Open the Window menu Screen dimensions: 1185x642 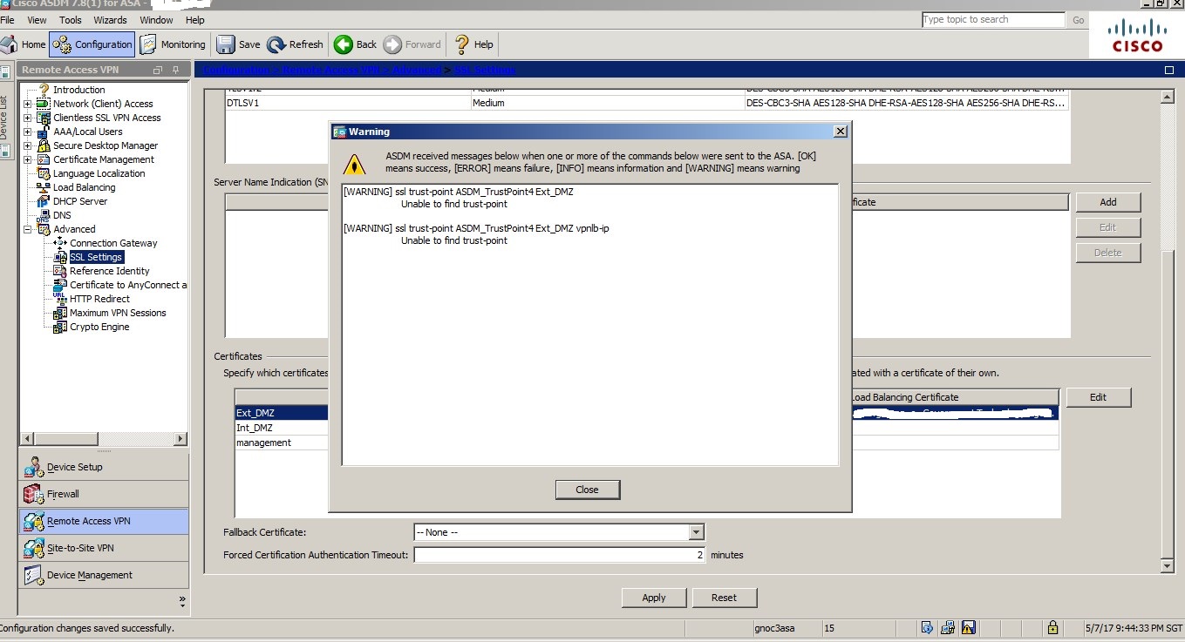(156, 19)
